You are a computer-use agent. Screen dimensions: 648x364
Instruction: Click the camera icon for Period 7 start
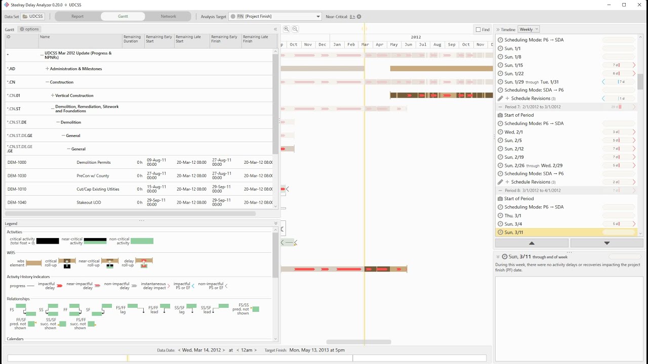coord(501,115)
